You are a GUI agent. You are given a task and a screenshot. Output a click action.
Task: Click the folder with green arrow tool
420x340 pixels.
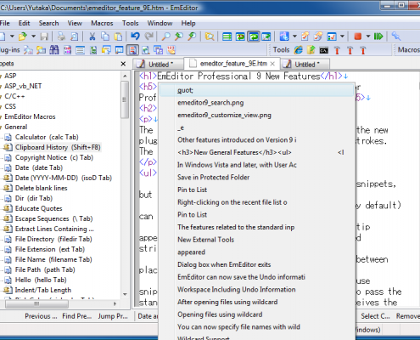click(311, 50)
